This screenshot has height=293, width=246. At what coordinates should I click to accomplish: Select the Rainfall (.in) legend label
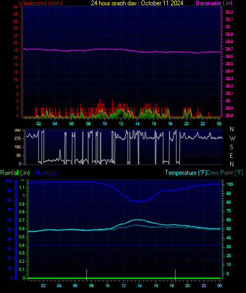tap(15, 173)
